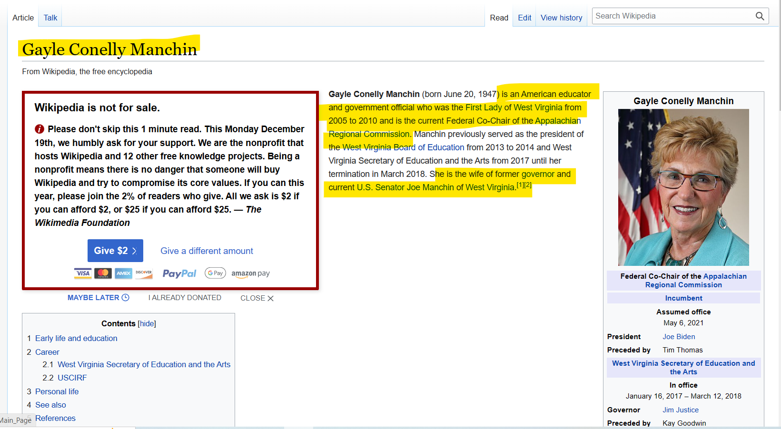Open First Lady of West Virginia link
Screen dimensions: 781x429
514,107
